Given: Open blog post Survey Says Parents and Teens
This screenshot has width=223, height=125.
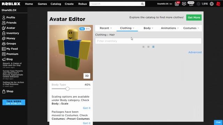Looking at the screenshot, I should pyautogui.click(x=13, y=74).
